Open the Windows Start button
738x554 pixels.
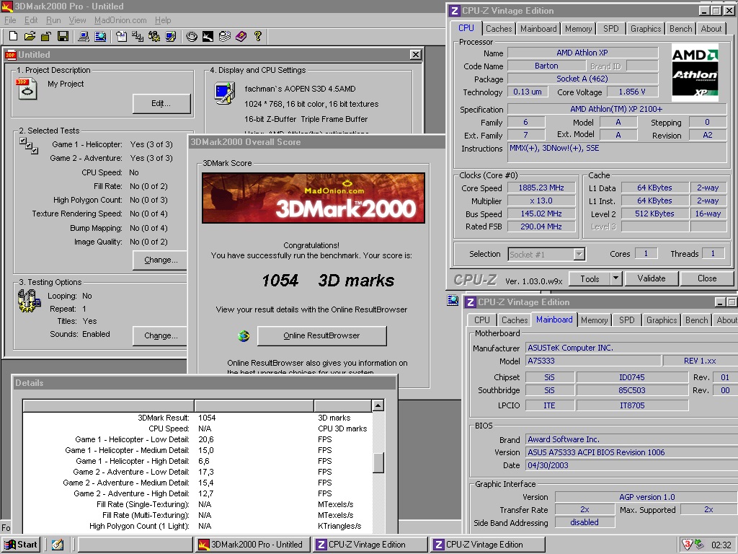tap(21, 545)
